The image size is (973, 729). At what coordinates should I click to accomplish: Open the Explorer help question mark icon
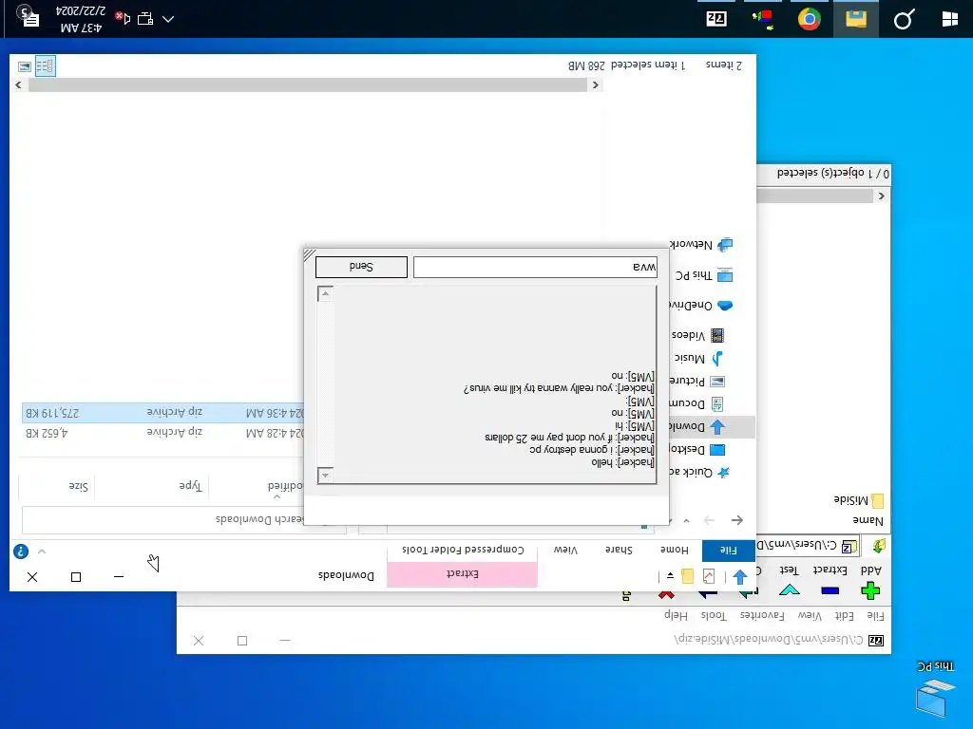(x=21, y=551)
